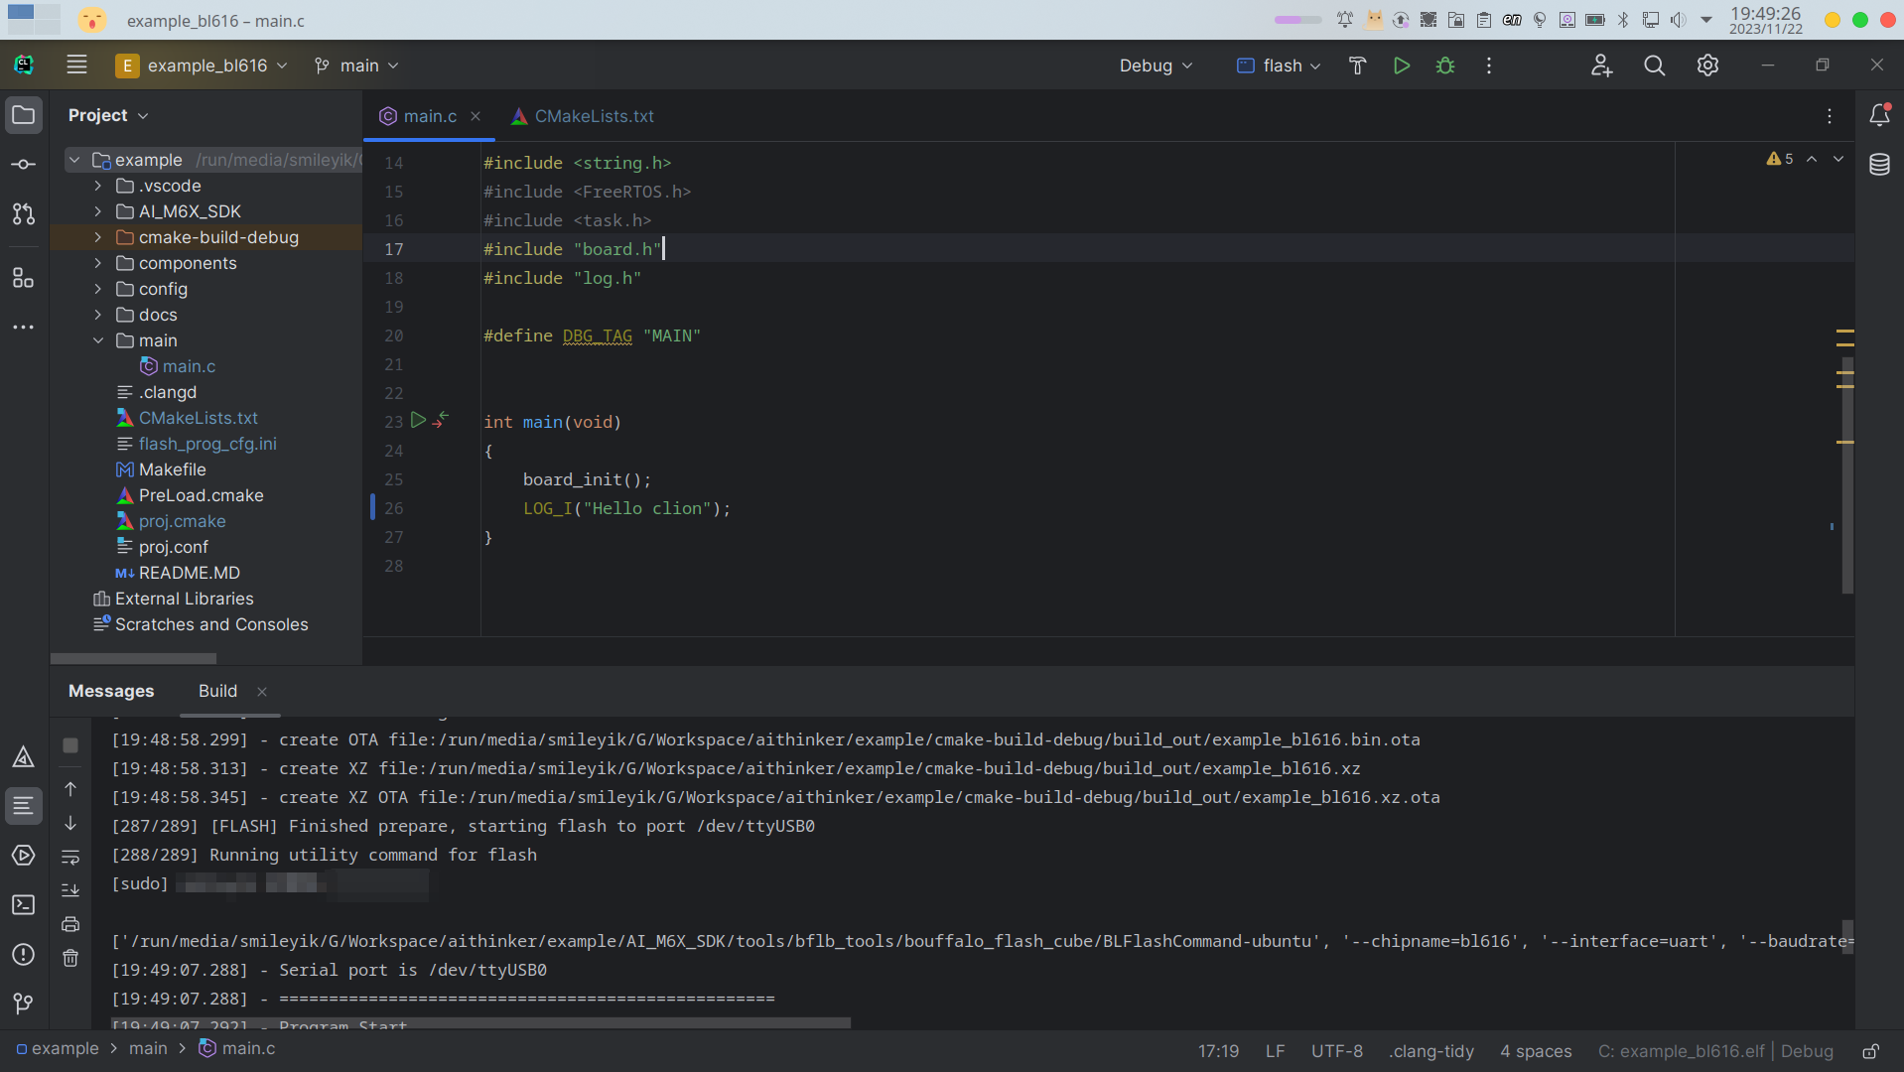1904x1072 pixels.
Task: Open the Messages tool window icon
Action: click(24, 806)
